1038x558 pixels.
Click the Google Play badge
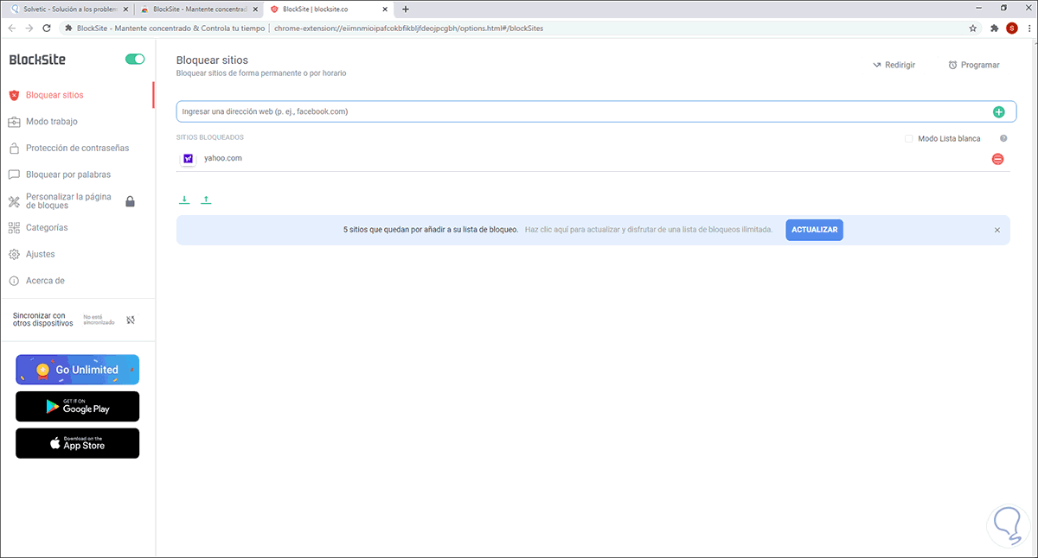[x=77, y=406]
